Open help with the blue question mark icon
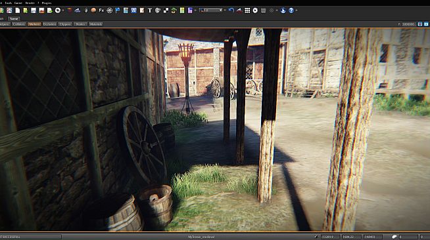430x240 pixels. pos(291,10)
